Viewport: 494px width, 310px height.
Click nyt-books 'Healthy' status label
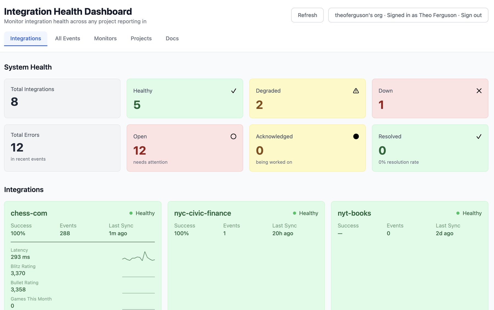[472, 213]
